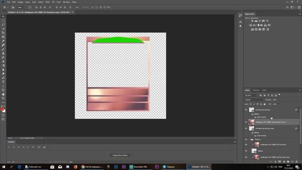The image size is (302, 170).
Task: Open Firefox from the Windows taskbar
Action: tap(75, 167)
